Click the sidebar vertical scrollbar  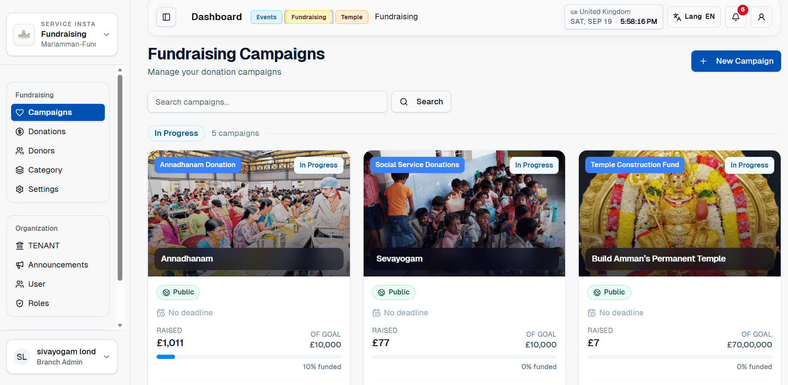120,178
